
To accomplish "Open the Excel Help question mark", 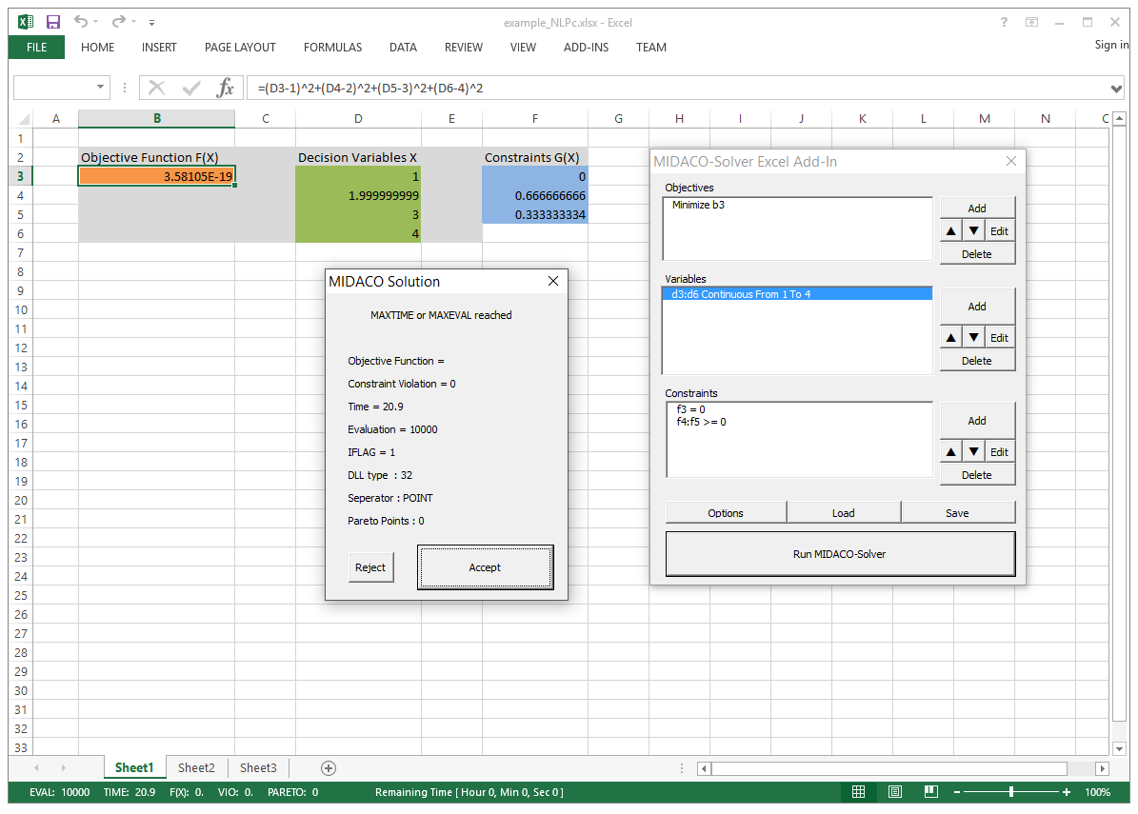I will coord(1004,23).
